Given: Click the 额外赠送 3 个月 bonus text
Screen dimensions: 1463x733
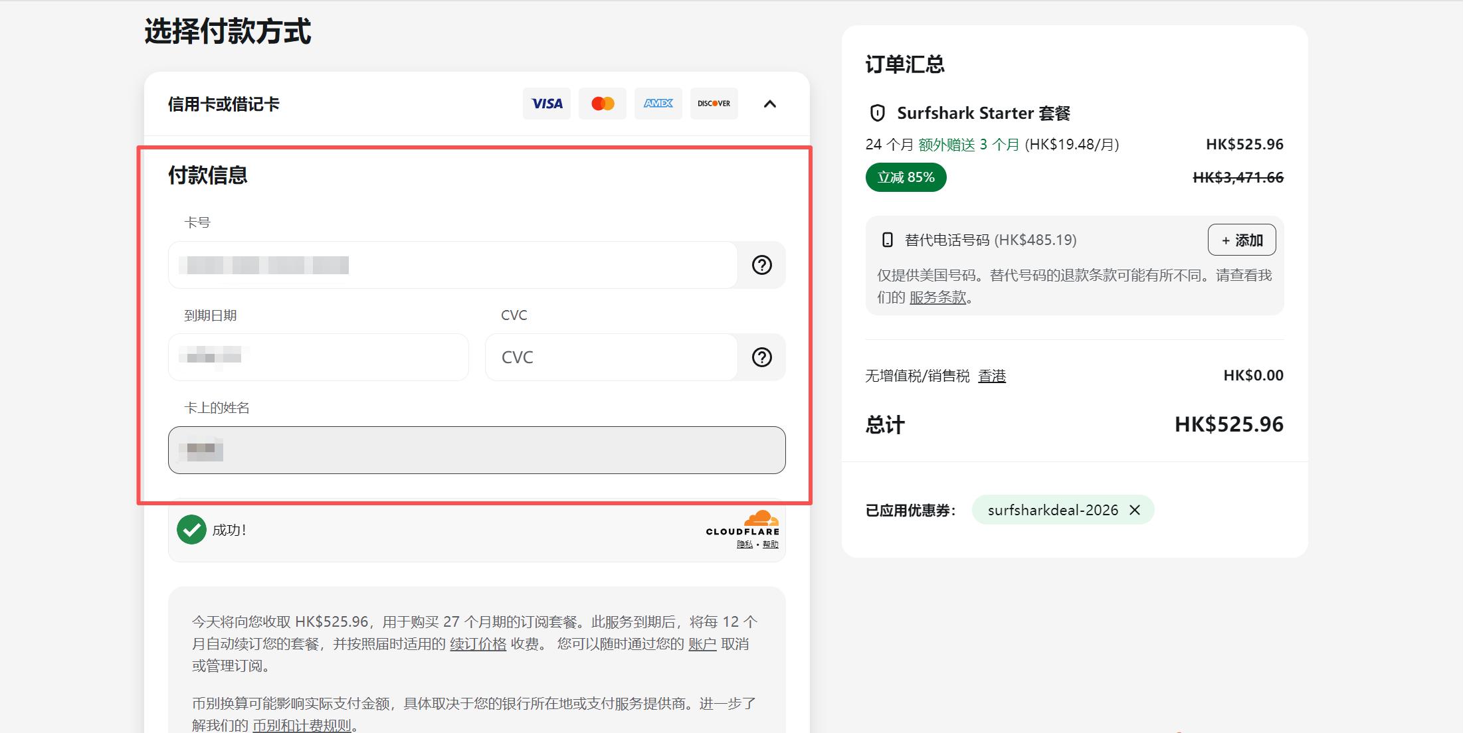Looking at the screenshot, I should click(x=969, y=144).
